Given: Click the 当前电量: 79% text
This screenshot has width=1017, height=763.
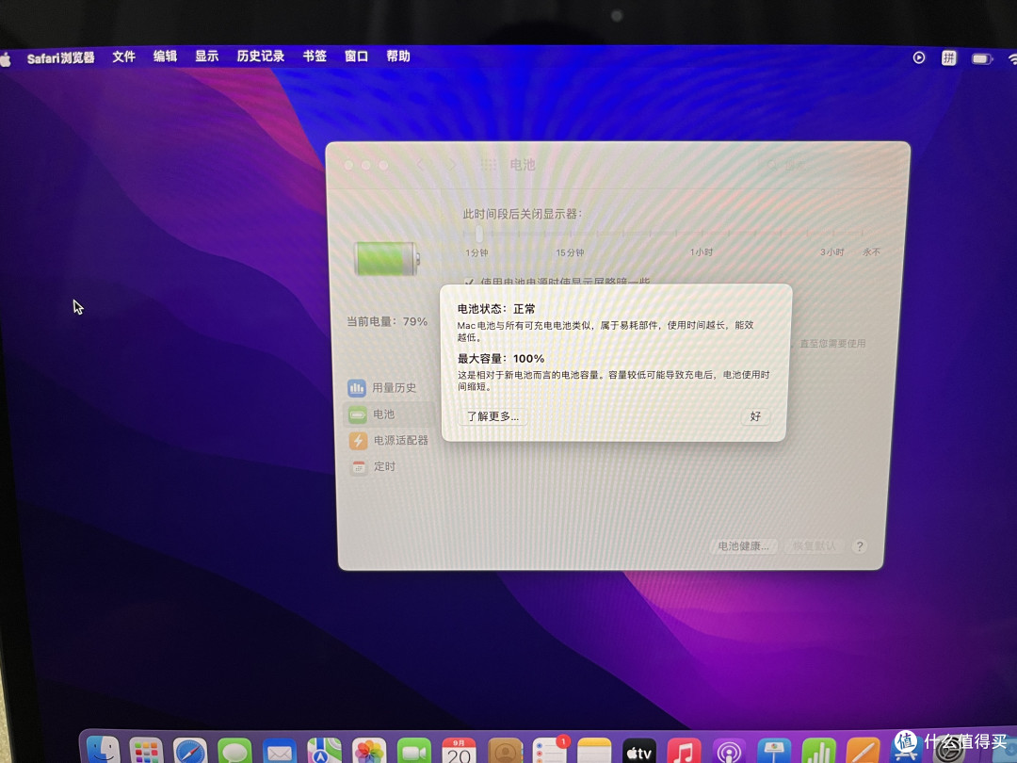Looking at the screenshot, I should 387,322.
